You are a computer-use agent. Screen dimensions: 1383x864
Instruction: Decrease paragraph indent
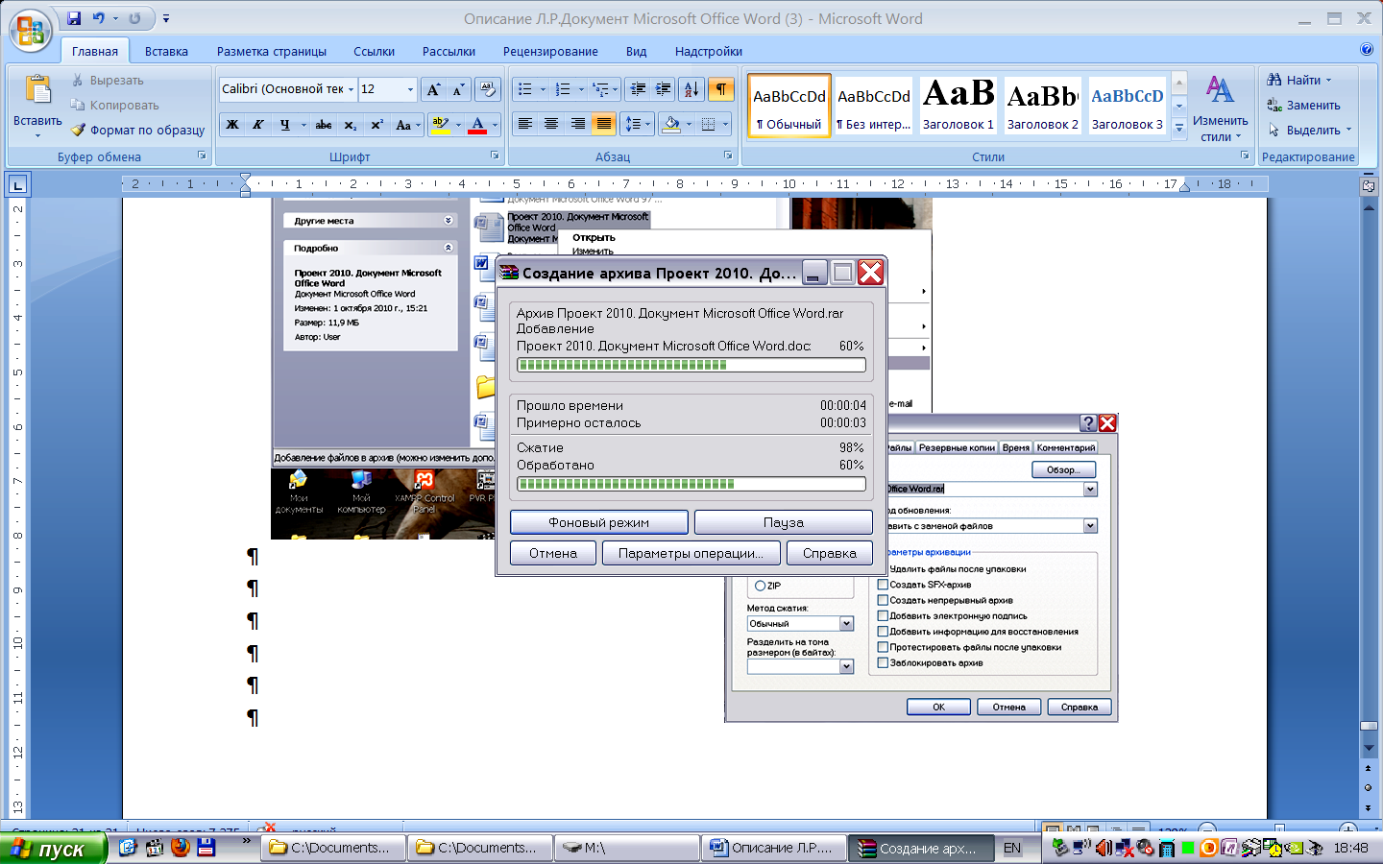click(x=637, y=89)
